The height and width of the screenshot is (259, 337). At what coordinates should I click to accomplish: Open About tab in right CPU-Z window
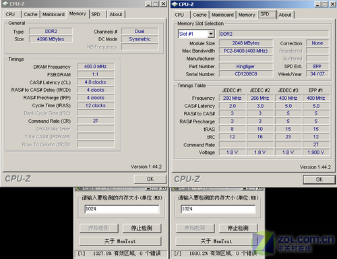(285, 15)
